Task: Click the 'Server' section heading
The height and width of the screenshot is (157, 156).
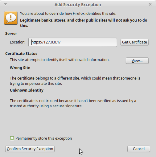Action: tap(11, 34)
